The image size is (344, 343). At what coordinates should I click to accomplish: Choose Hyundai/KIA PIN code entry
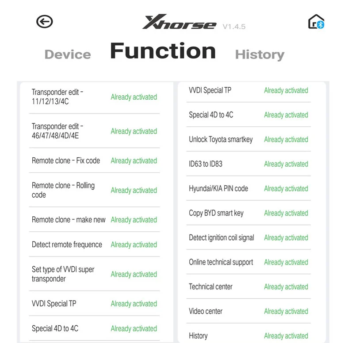pyautogui.click(x=248, y=188)
